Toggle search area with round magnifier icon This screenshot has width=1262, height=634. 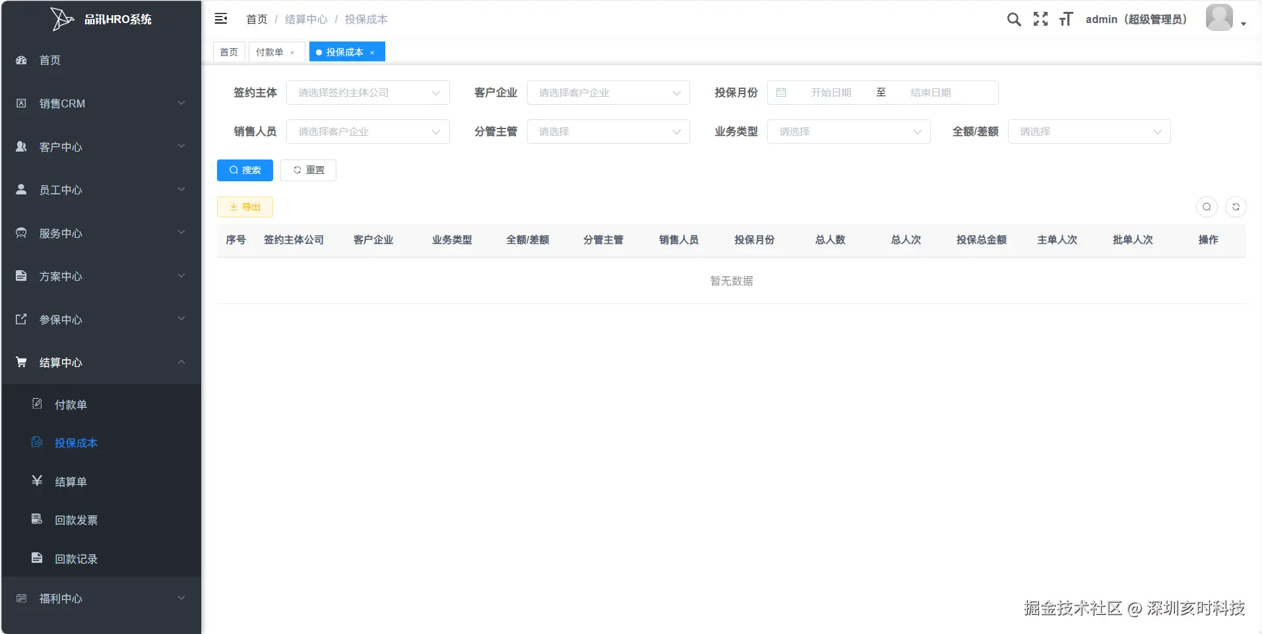(x=1207, y=207)
